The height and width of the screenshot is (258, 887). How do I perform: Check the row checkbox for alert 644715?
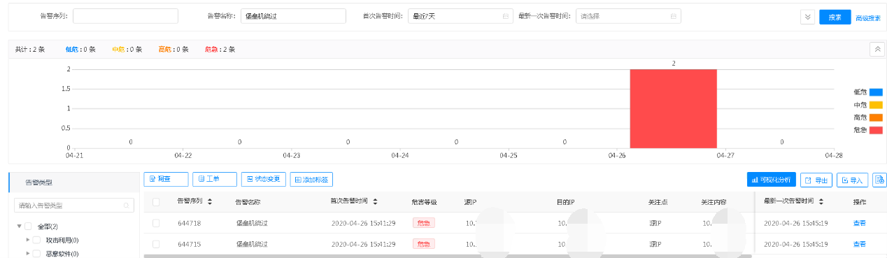(x=156, y=244)
